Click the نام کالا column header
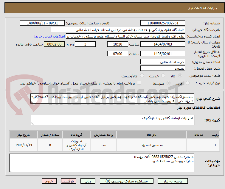Viewport: 225px width, 189px height. (151, 135)
